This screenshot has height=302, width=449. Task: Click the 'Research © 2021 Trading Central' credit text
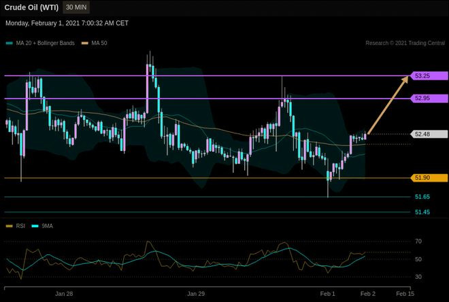point(405,44)
